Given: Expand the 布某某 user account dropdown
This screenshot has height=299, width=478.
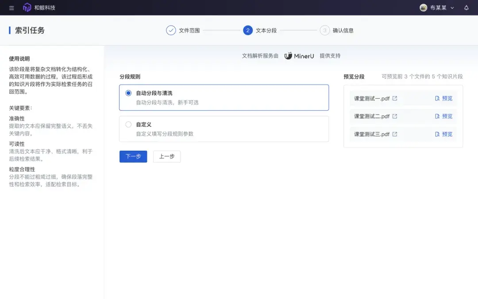Looking at the screenshot, I should click(x=436, y=8).
